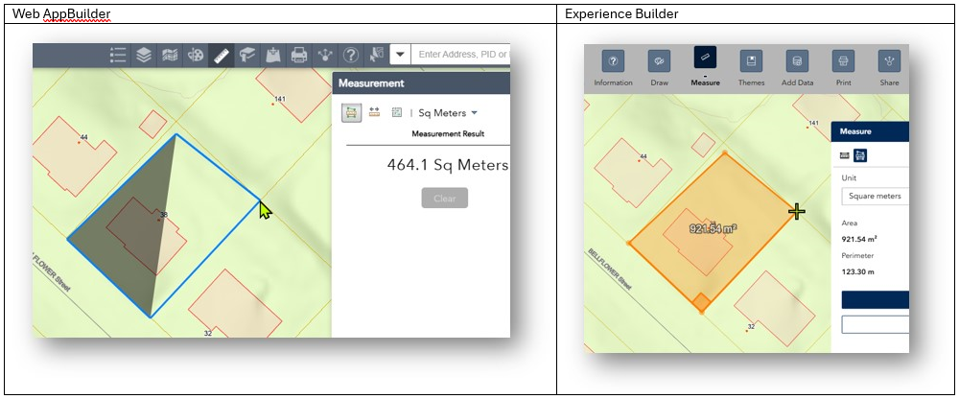Open the Legend list icon in Web AppBuilder

[x=118, y=55]
